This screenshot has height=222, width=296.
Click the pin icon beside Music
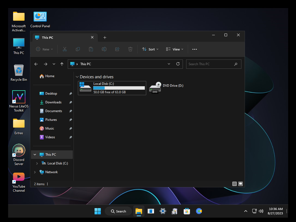71,128
